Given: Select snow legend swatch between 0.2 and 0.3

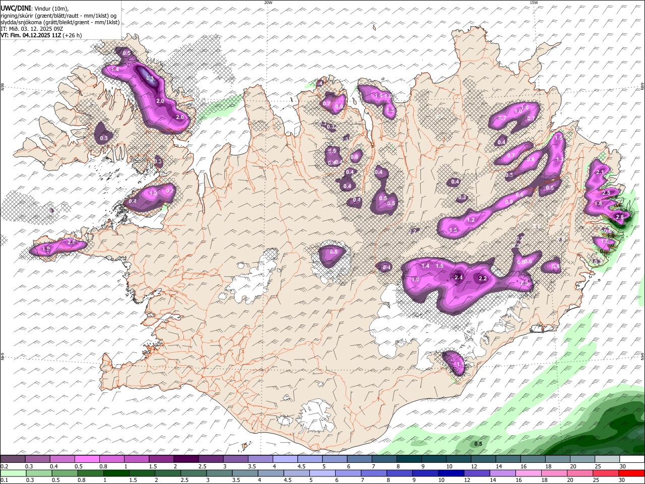Looking at the screenshot, I should (13, 459).
